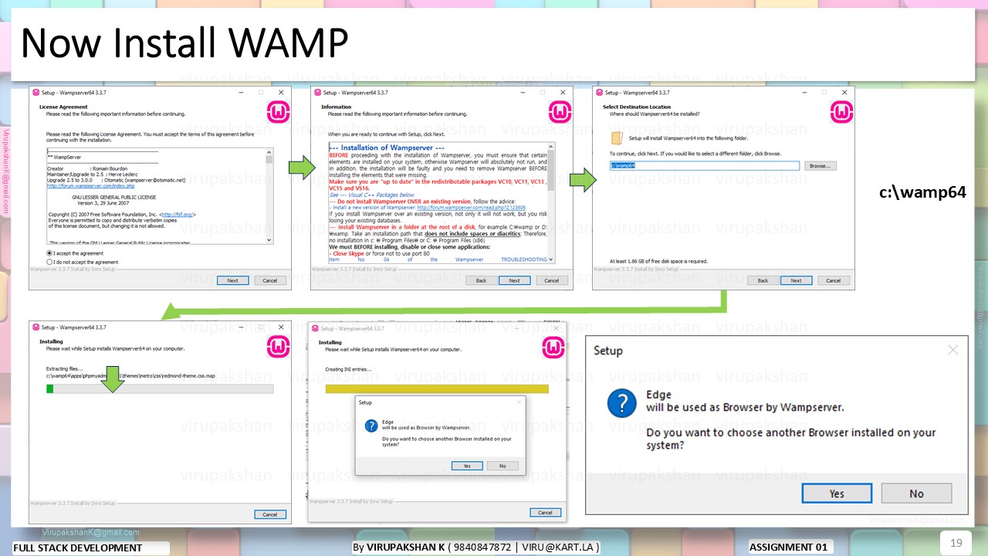Open the forum.wampserver.com/index.php link in license text

[90, 186]
